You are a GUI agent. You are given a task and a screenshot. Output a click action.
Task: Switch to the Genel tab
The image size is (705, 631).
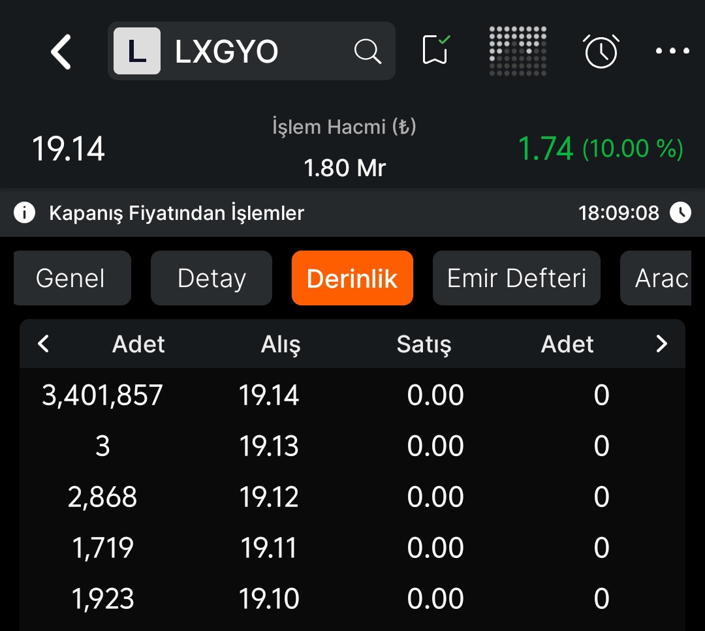pos(72,278)
